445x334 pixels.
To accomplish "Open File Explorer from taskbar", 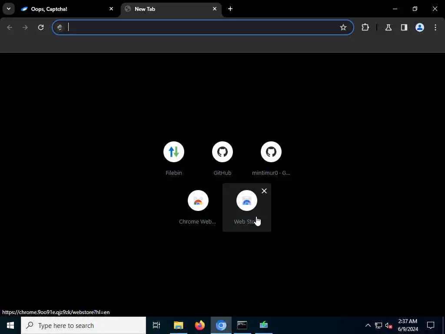I will point(179,325).
